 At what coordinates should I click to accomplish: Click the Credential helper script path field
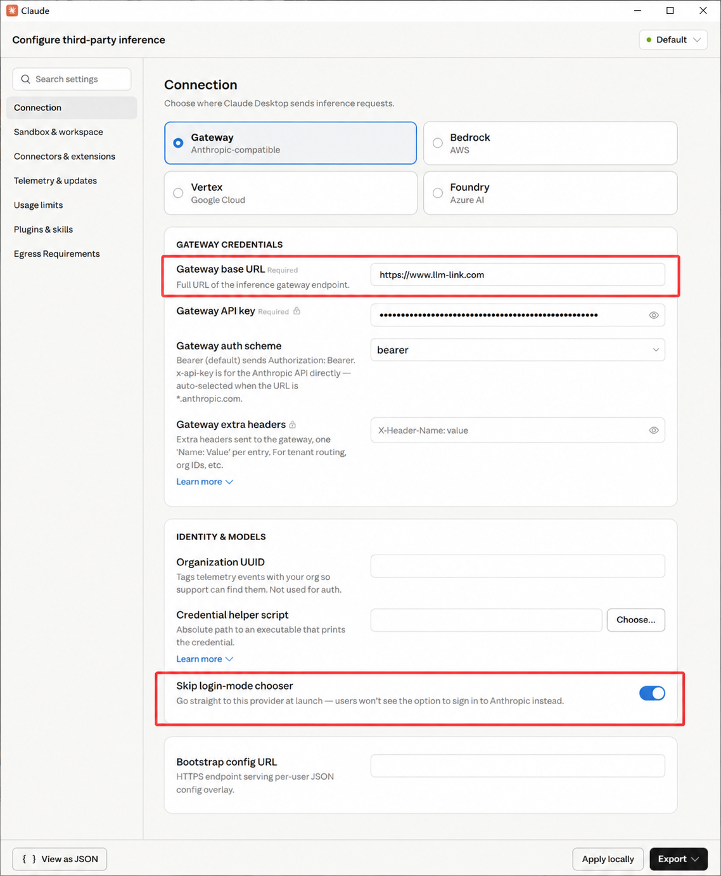pos(486,620)
